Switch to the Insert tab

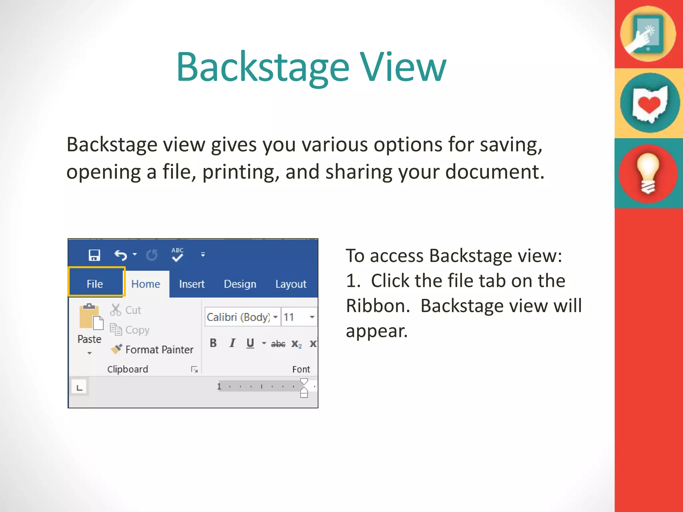[192, 284]
